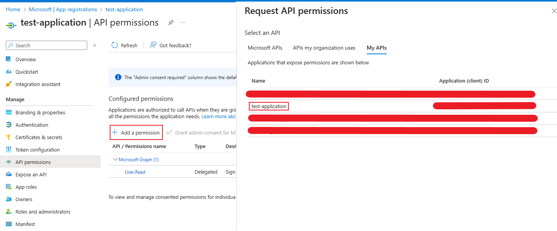Click the Token configuration bars icon
557x231 pixels.
pyautogui.click(x=9, y=150)
